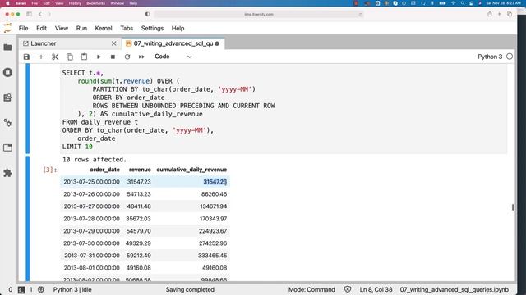Screen dimensions: 526x295
Task: Click the notebook vertical scrollbar thumb
Action: (x=513, y=207)
